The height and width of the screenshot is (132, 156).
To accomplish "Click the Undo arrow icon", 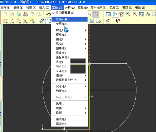I will [49, 15].
